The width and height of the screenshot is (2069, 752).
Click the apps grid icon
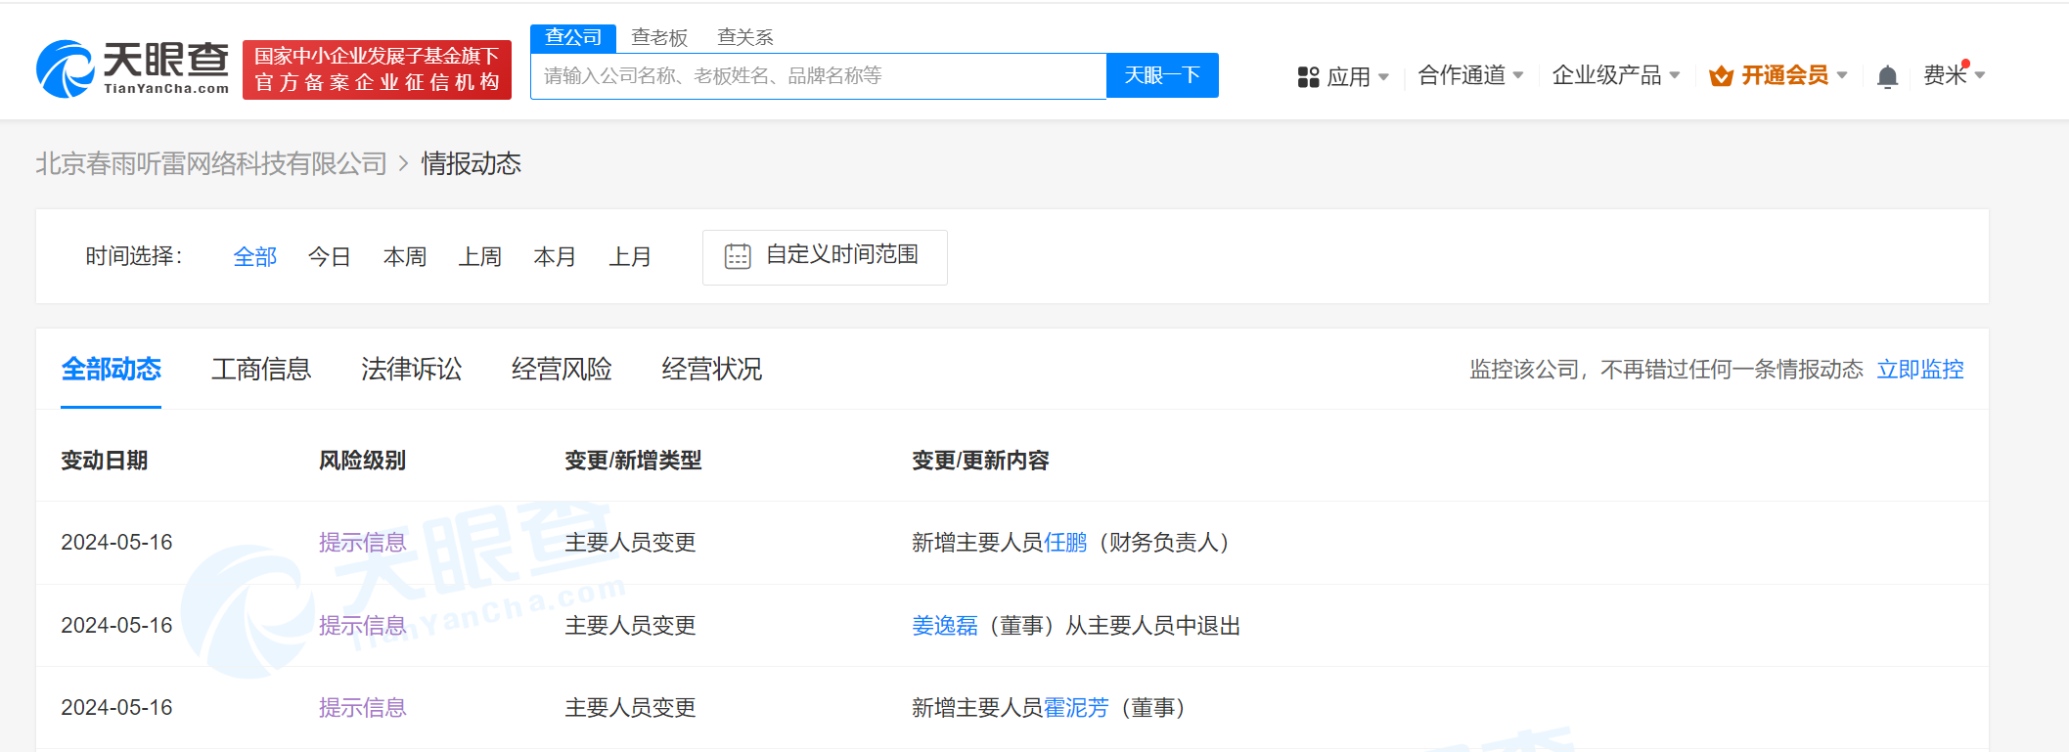point(1308,76)
